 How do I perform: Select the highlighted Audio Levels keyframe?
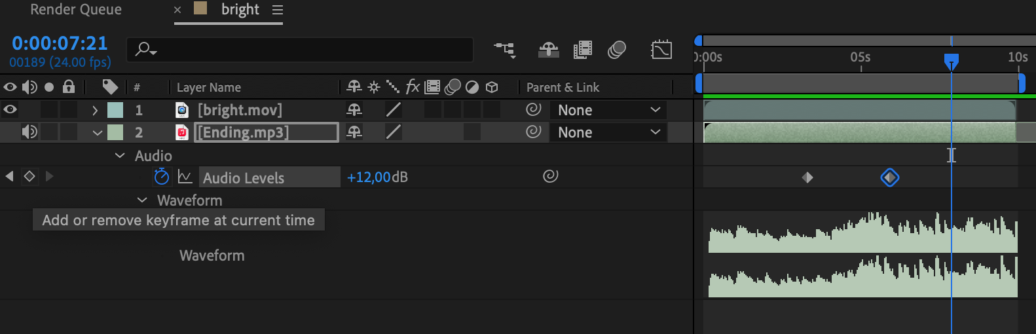point(889,177)
